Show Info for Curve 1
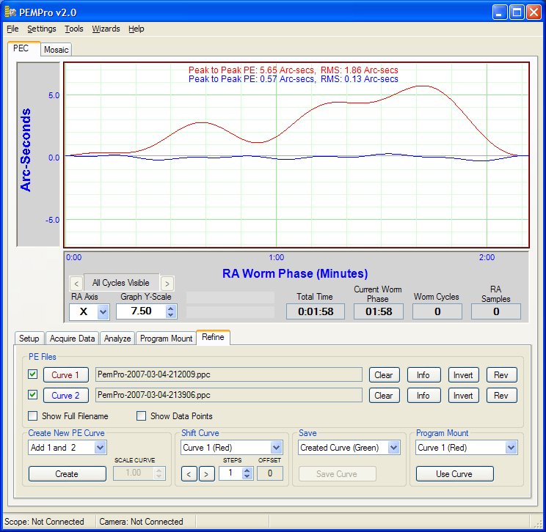The image size is (546, 532). coord(423,375)
